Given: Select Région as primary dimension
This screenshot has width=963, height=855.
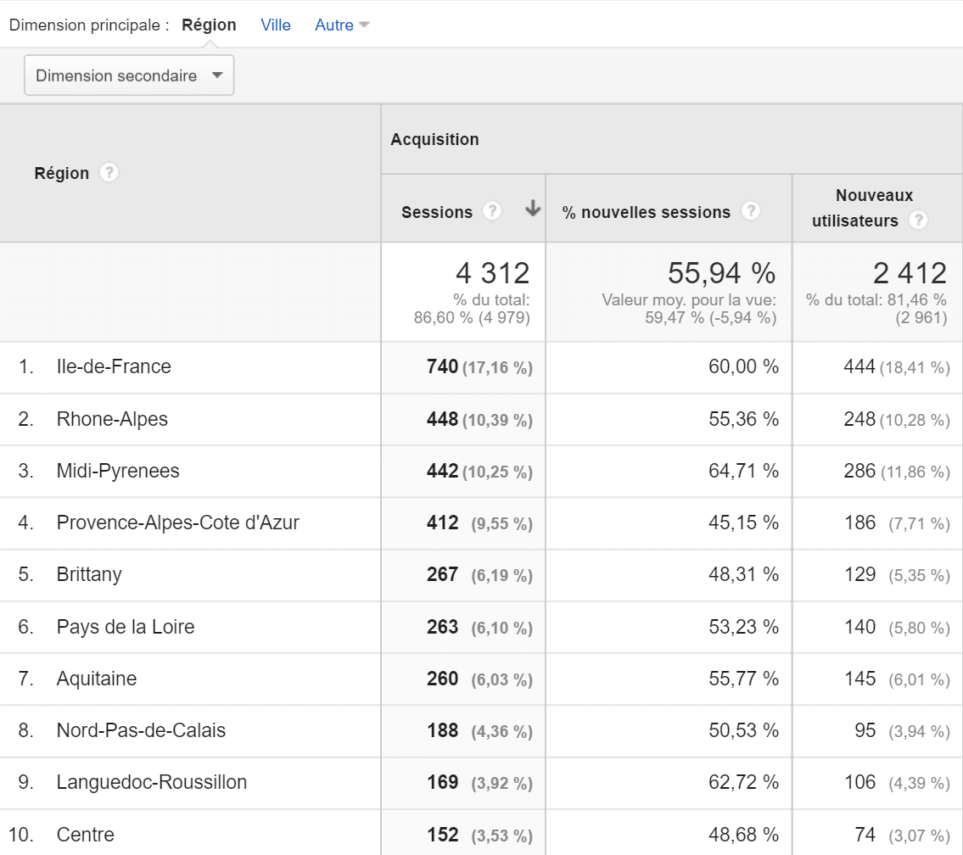Looking at the screenshot, I should pos(209,25).
